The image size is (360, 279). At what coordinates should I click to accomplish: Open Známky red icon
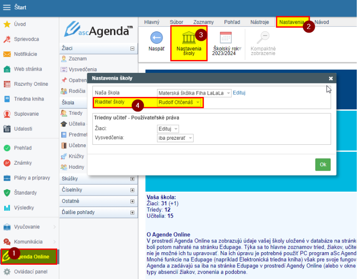click(x=7, y=163)
